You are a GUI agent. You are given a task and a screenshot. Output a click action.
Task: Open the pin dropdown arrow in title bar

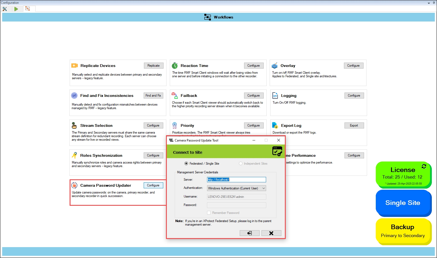(429, 3)
